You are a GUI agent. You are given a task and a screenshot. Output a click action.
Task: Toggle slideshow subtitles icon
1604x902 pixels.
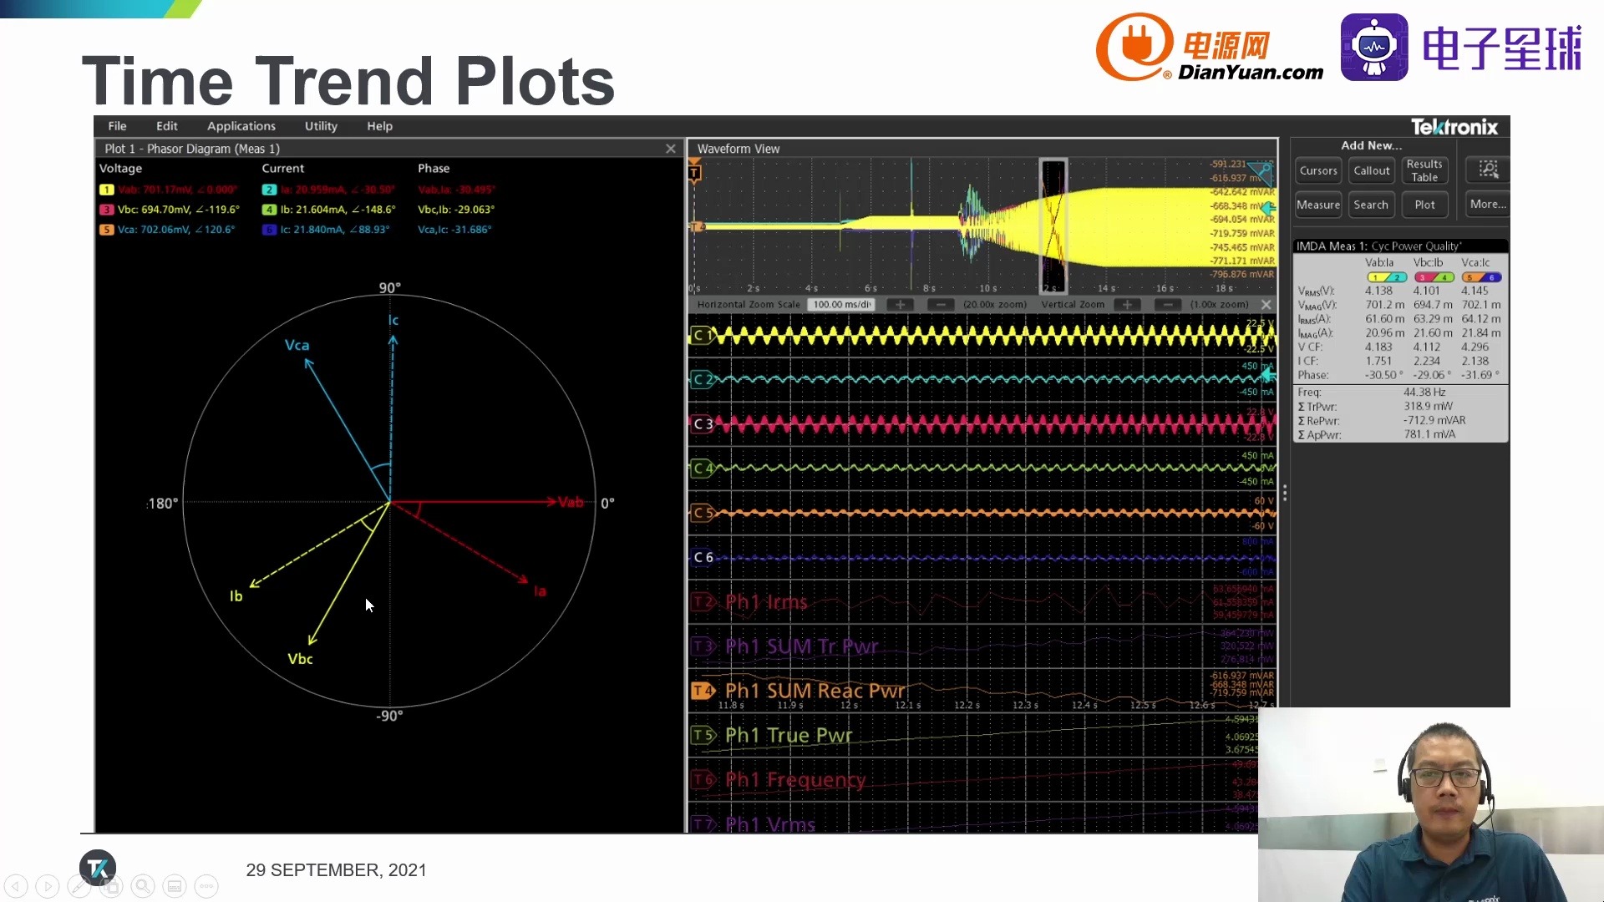(x=175, y=886)
